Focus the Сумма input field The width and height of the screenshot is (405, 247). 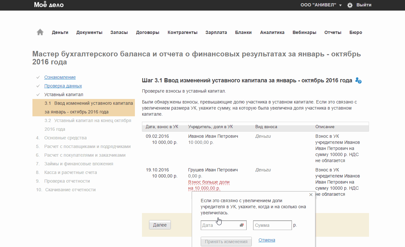pos(272,225)
